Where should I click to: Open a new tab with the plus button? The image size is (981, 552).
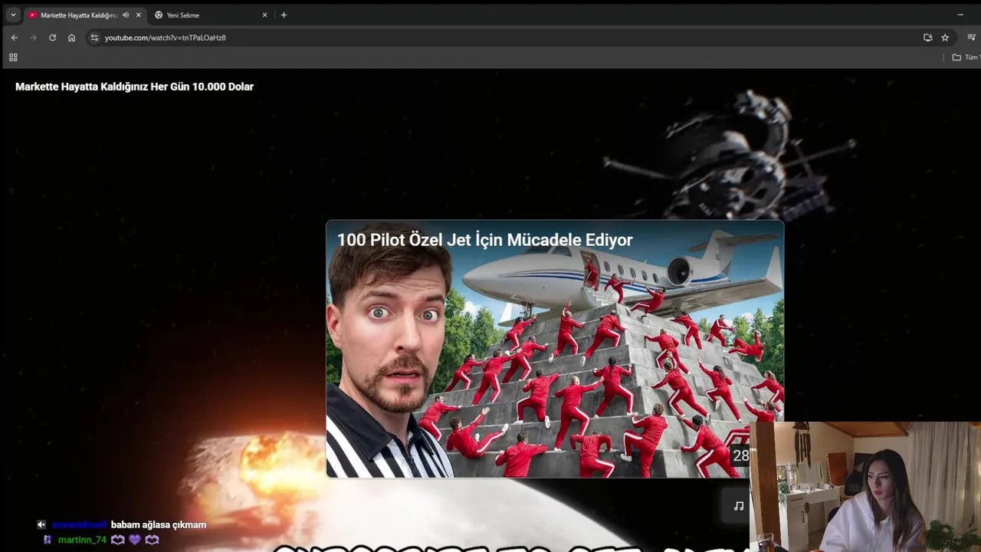click(284, 15)
